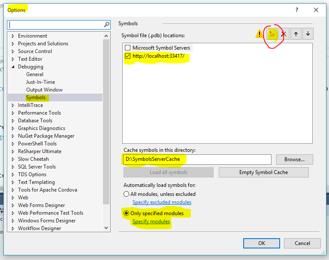The width and height of the screenshot is (329, 260).
Task: Click the new symbol location folder icon
Action: (x=272, y=34)
